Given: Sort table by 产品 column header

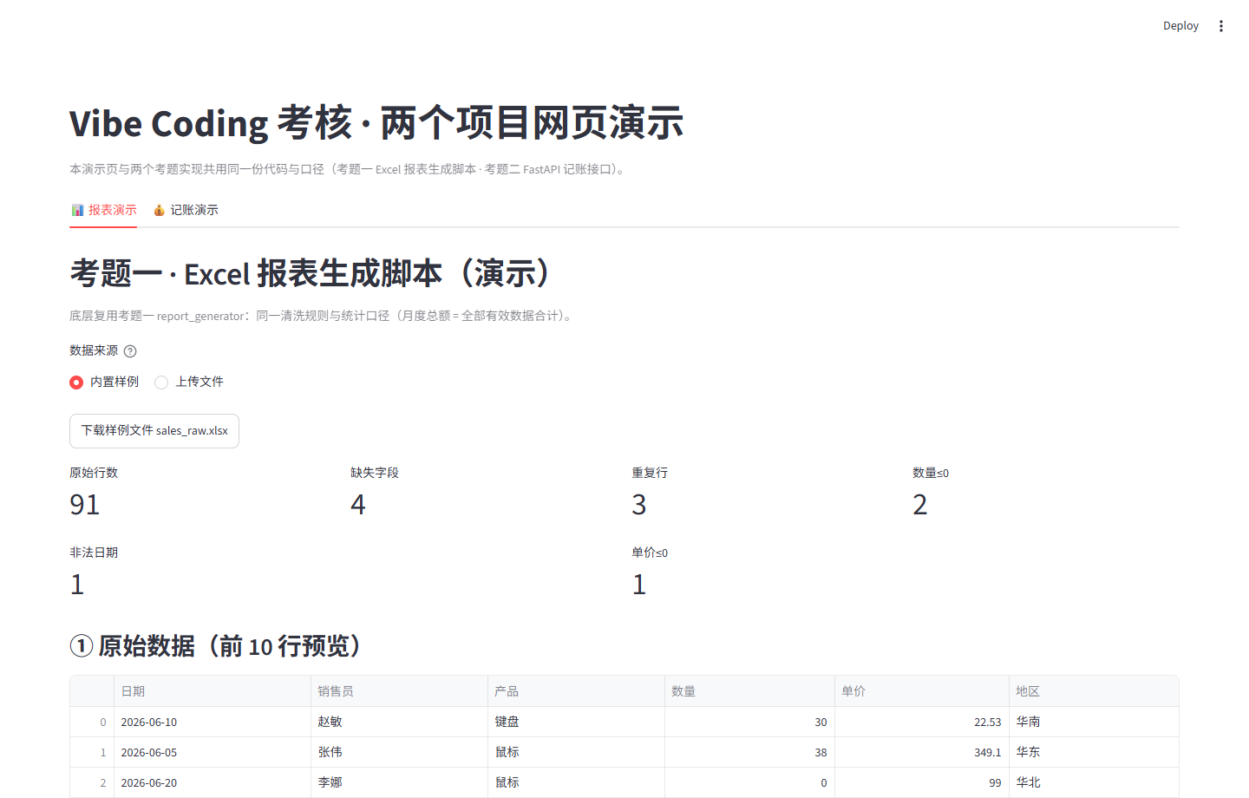Looking at the screenshot, I should coord(576,691).
